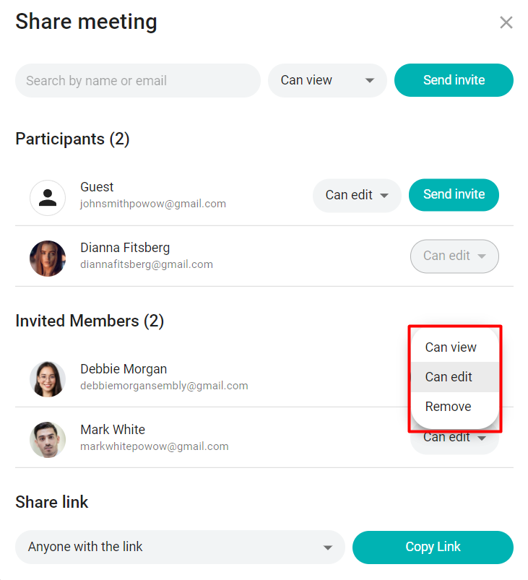The image size is (528, 580).
Task: Close the Share meeting dialog
Action: 506,22
